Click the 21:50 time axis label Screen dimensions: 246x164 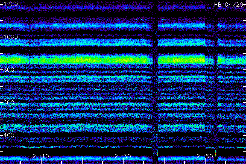tap(205, 156)
